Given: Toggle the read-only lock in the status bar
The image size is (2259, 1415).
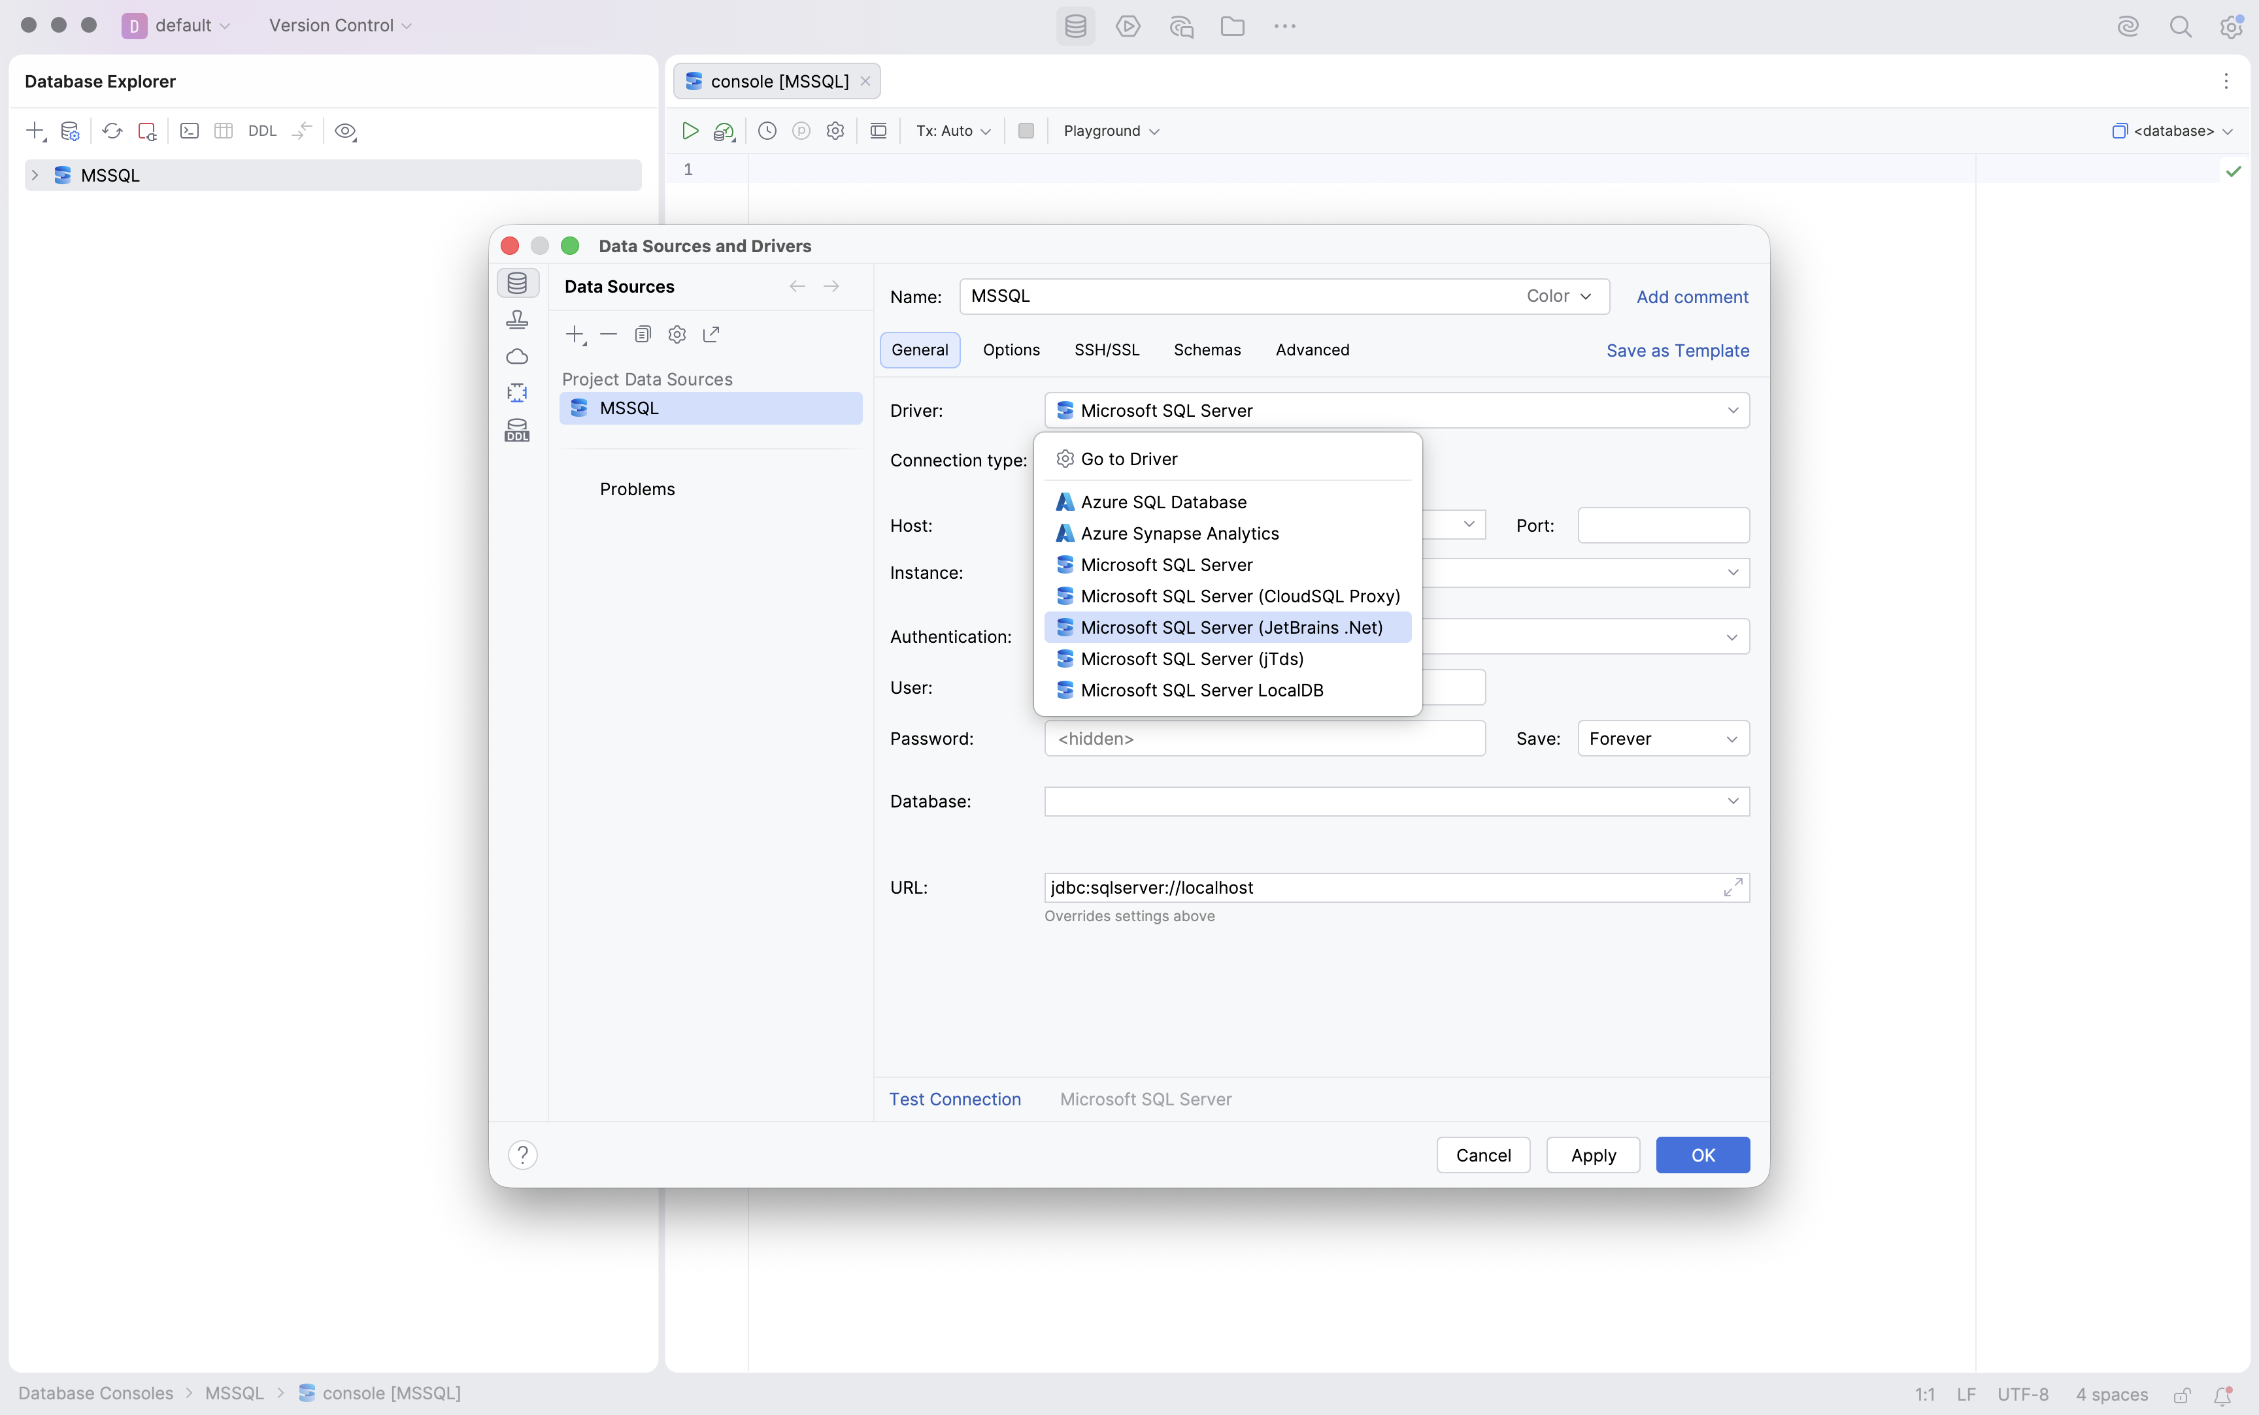Looking at the screenshot, I should pos(2183,1394).
